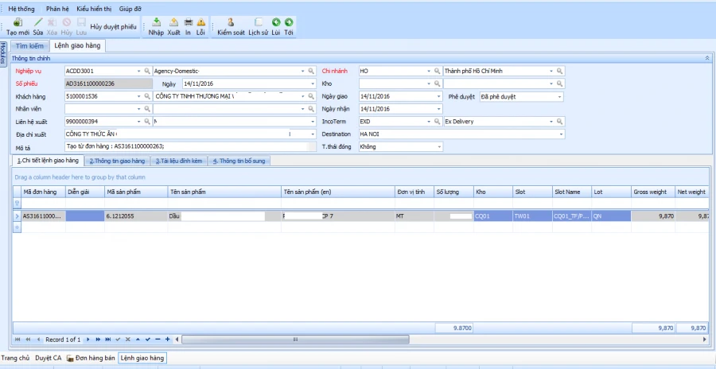Click the Mã đơn hàng filter row cell
The width and height of the screenshot is (716, 369).
point(44,204)
